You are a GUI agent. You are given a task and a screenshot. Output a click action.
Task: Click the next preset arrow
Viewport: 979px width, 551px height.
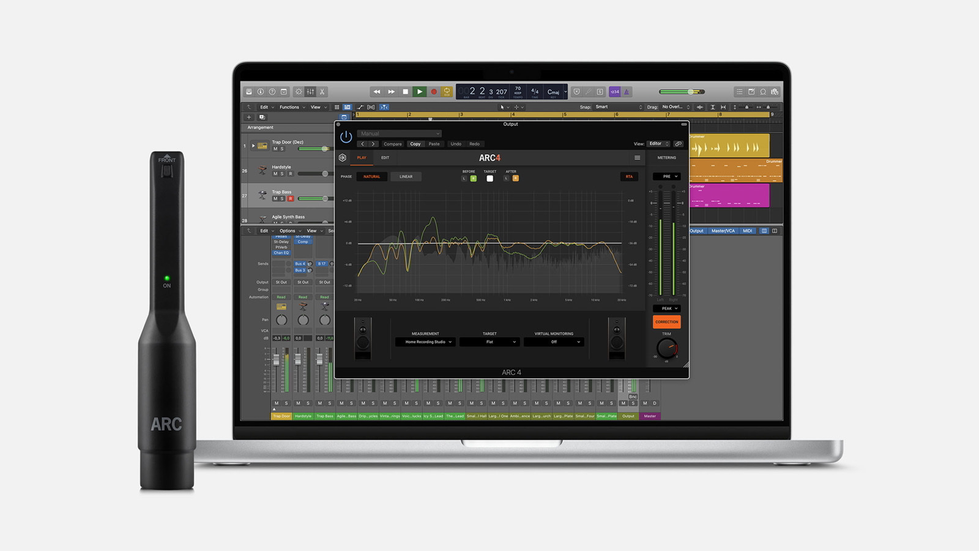pos(373,144)
